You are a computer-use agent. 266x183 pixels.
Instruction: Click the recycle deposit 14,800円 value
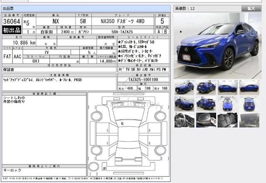[x=108, y=61]
